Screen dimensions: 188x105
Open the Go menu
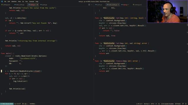[x=23, y=1]
